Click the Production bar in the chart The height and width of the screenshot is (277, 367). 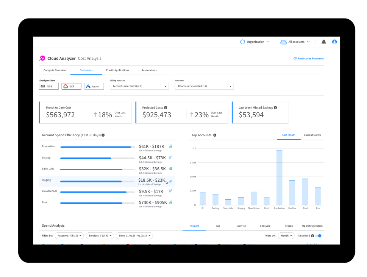279,177
